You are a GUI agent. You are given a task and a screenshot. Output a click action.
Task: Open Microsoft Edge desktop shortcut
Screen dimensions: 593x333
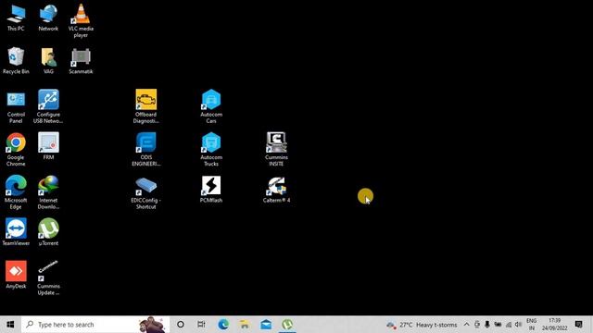pos(16,192)
